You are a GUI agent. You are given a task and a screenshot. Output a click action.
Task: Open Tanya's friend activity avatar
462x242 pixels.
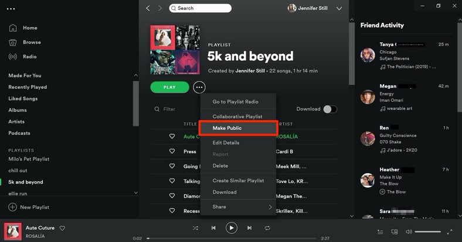tap(368, 55)
